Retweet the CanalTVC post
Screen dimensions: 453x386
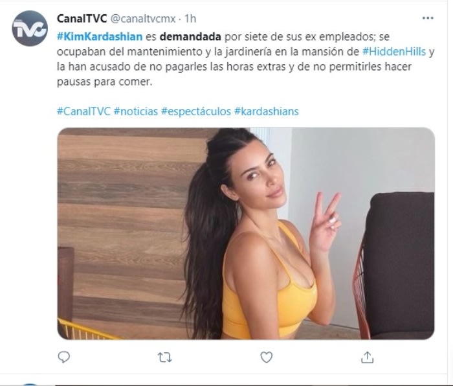(165, 358)
